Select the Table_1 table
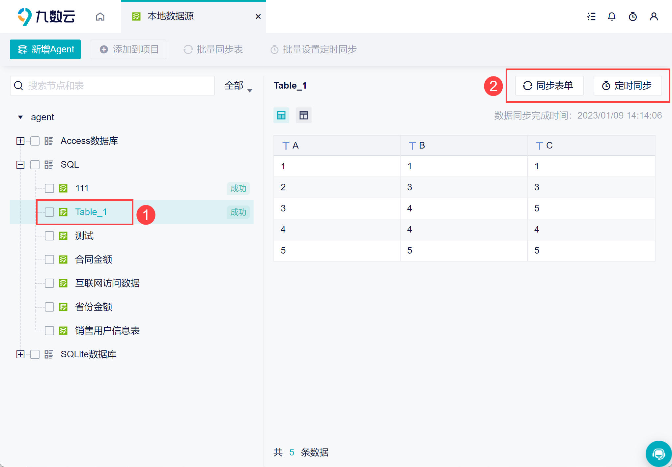The width and height of the screenshot is (672, 467). 91,212
